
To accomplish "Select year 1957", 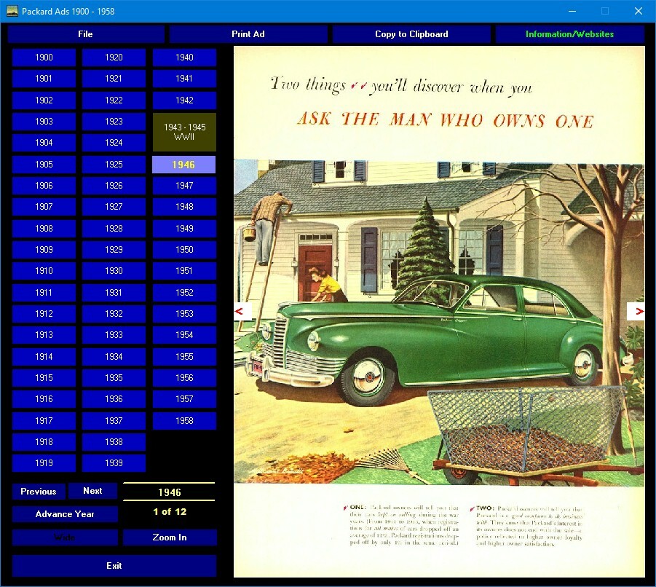I will [x=184, y=399].
